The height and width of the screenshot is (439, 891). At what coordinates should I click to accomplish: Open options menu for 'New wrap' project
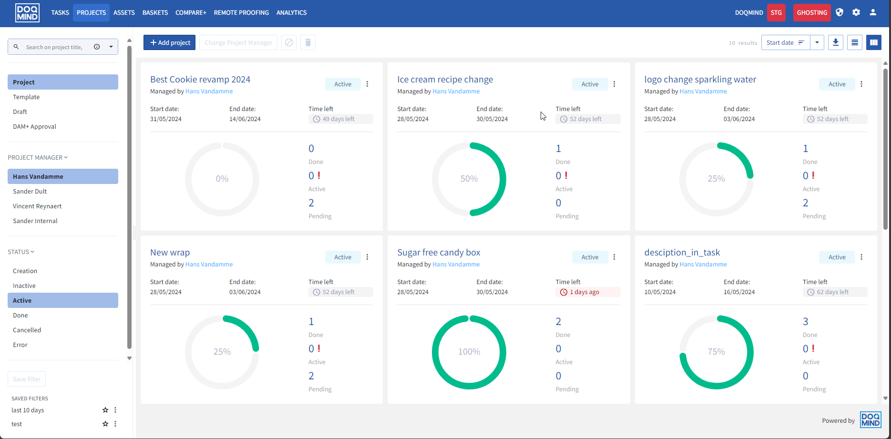367,257
